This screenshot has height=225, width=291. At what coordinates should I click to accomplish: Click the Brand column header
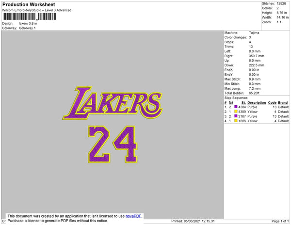coord(283,103)
